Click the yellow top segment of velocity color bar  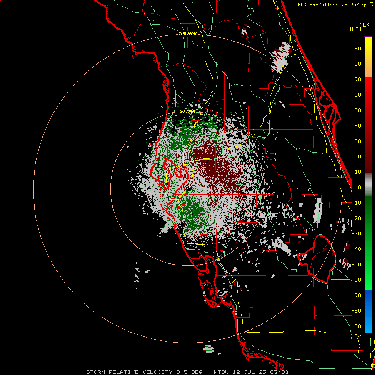(368, 57)
